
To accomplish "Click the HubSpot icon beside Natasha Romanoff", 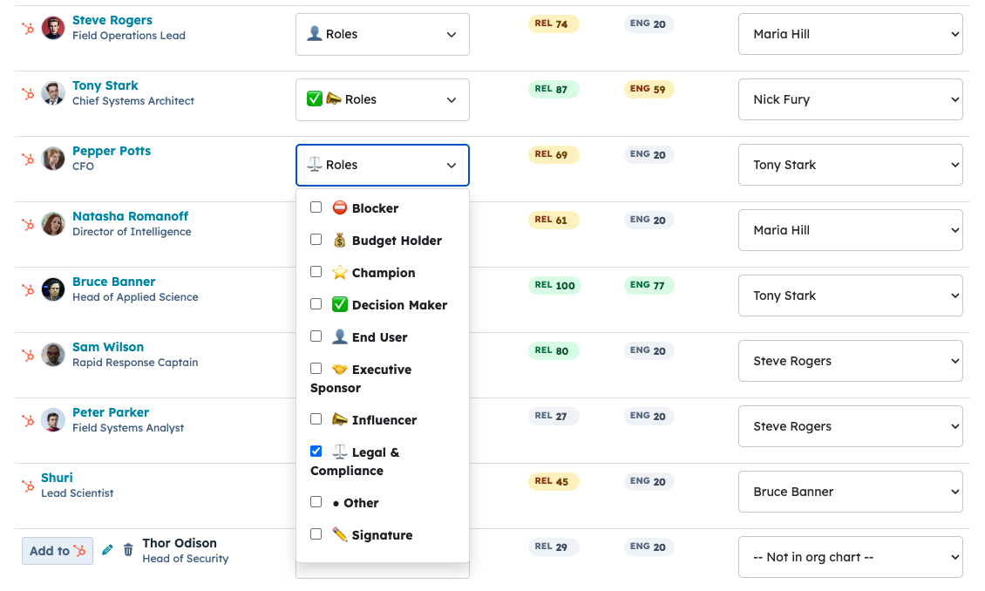I will (28, 224).
